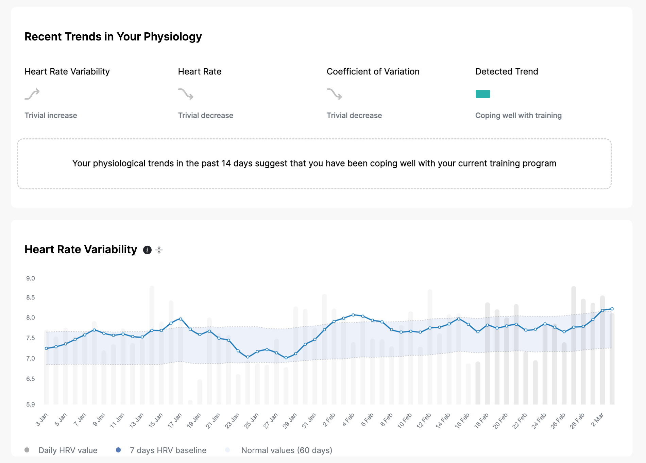The width and height of the screenshot is (646, 463).
Task: Click the blue dot marker for 7 days baseline
Action: click(118, 450)
